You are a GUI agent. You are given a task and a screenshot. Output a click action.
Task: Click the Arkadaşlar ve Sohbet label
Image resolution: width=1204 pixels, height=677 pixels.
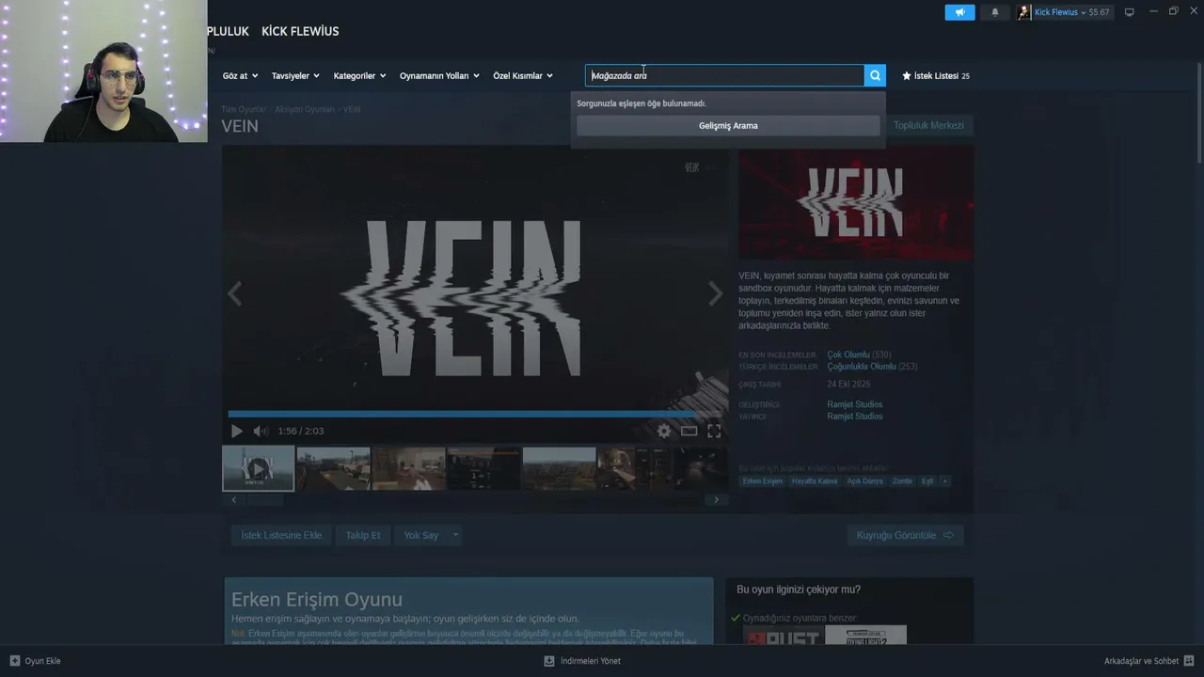point(1141,661)
